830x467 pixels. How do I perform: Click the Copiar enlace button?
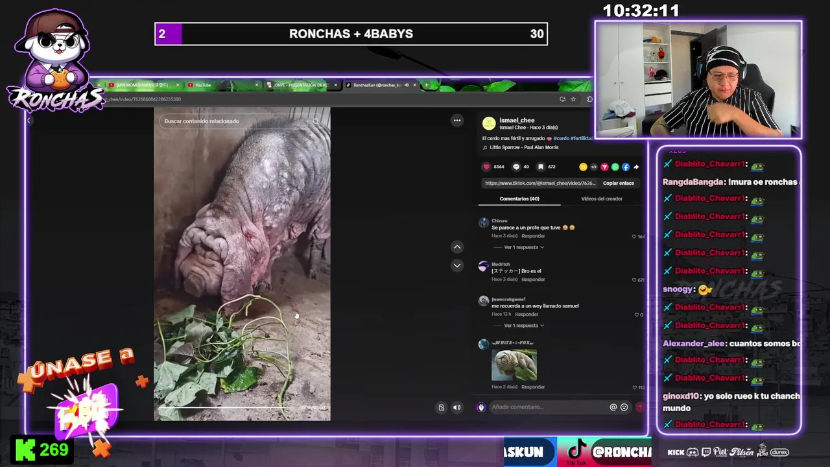click(x=619, y=183)
